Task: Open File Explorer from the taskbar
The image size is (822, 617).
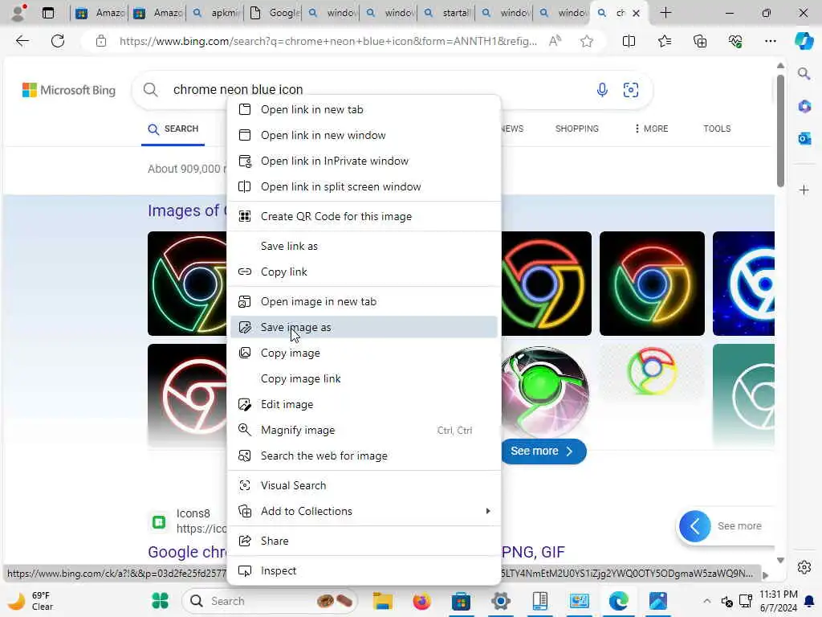Action: 383,601
